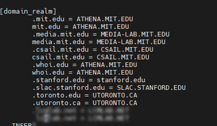Click the [domain_realm] section header

coord(28,12)
